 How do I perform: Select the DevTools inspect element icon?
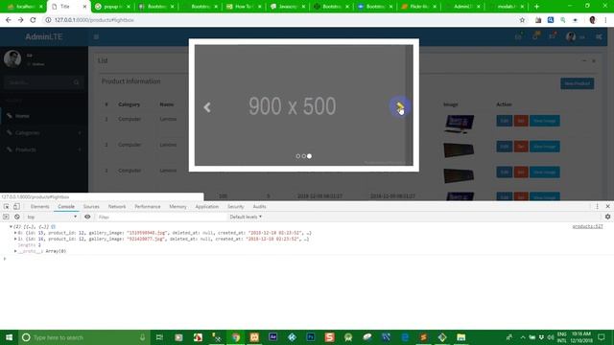point(7,207)
